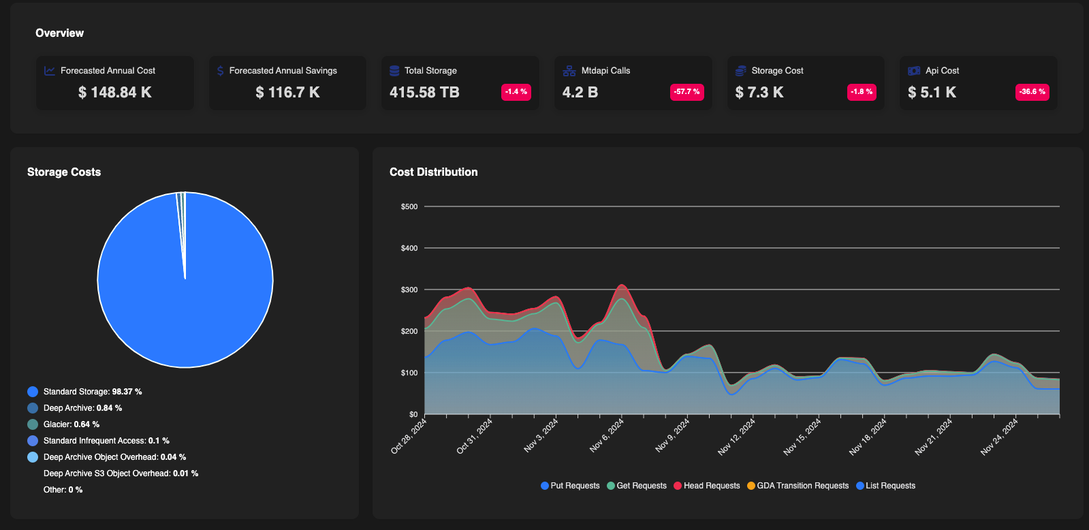
Task: Click the Nov 15, 2024 axis label
Action: pos(802,437)
